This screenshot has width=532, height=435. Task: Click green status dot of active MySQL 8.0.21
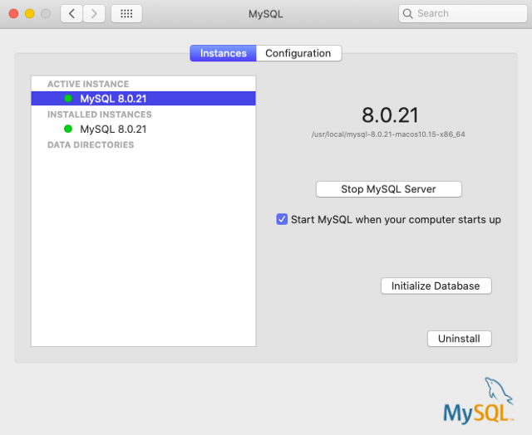pyautogui.click(x=68, y=99)
